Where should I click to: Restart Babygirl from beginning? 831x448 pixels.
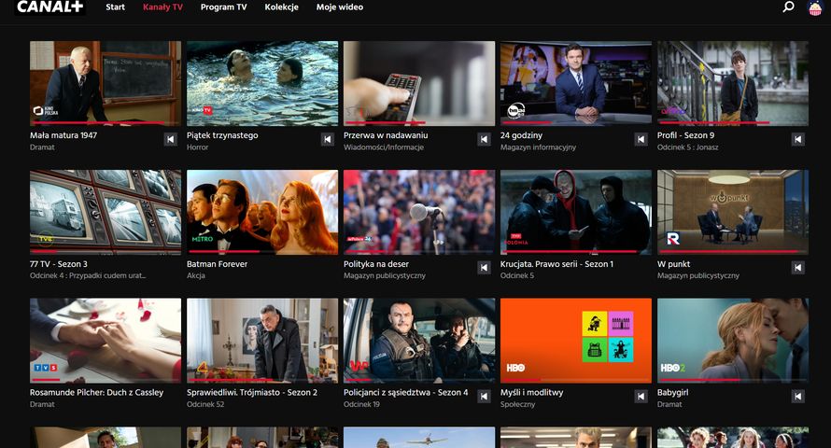point(797,396)
